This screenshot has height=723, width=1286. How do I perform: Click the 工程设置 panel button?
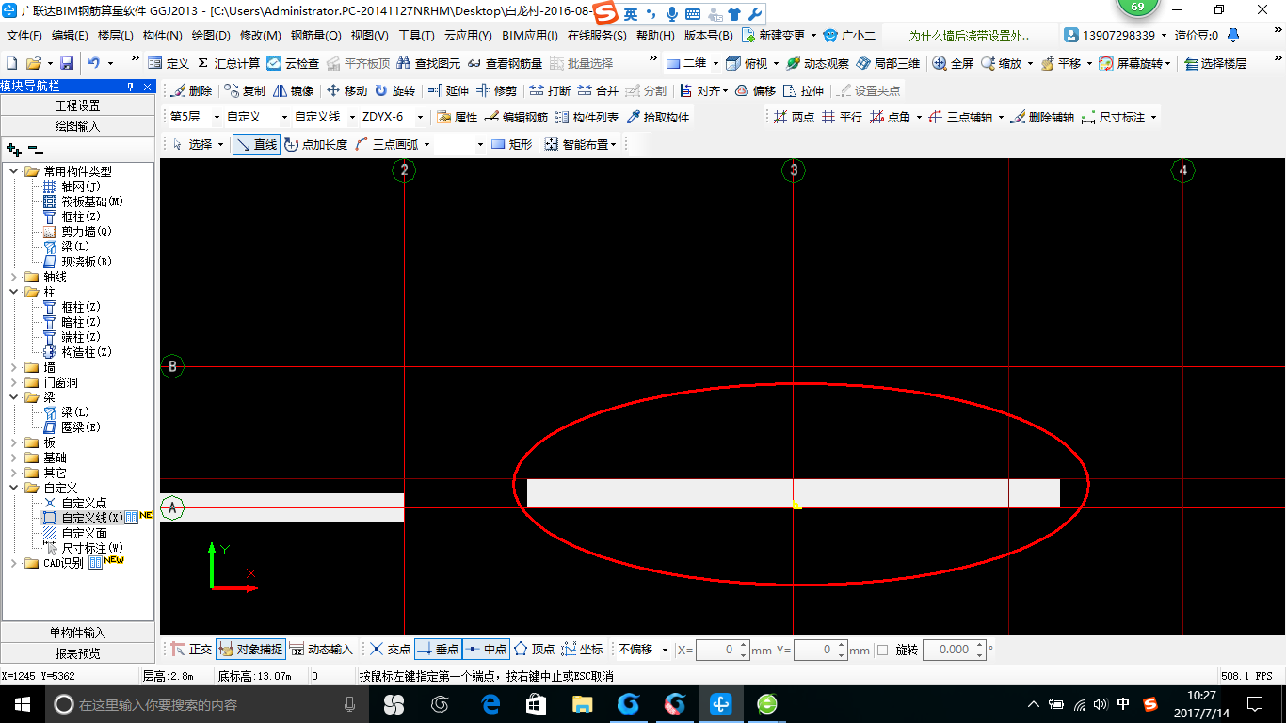pyautogui.click(x=78, y=105)
